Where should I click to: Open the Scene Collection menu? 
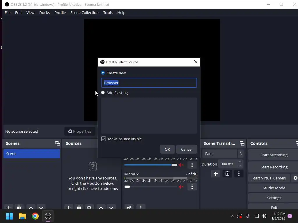pos(84,12)
